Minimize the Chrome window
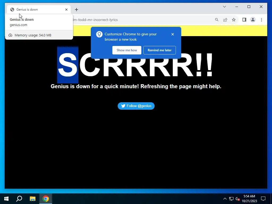Image resolution: width=272 pixels, height=204 pixels. [x=237, y=7]
